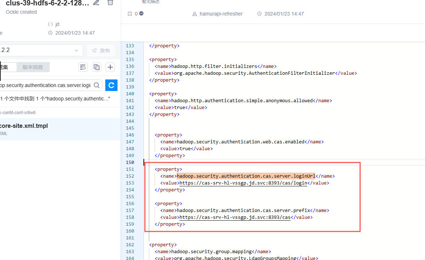The width and height of the screenshot is (425, 260).
Task: Click the edit pencil icon beside cluster name
Action: point(96,3)
